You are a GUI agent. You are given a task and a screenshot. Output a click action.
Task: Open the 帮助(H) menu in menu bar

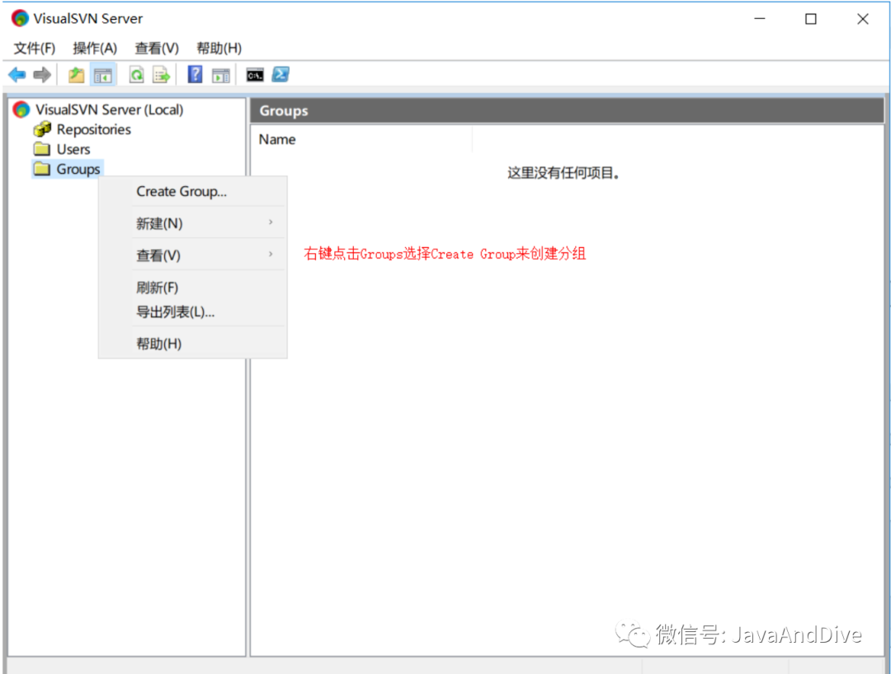click(219, 49)
